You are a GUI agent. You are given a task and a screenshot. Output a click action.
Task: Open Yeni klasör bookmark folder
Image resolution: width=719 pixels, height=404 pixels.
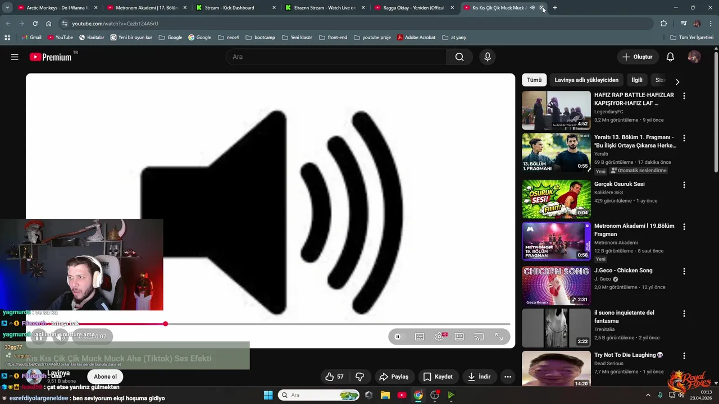tap(297, 38)
